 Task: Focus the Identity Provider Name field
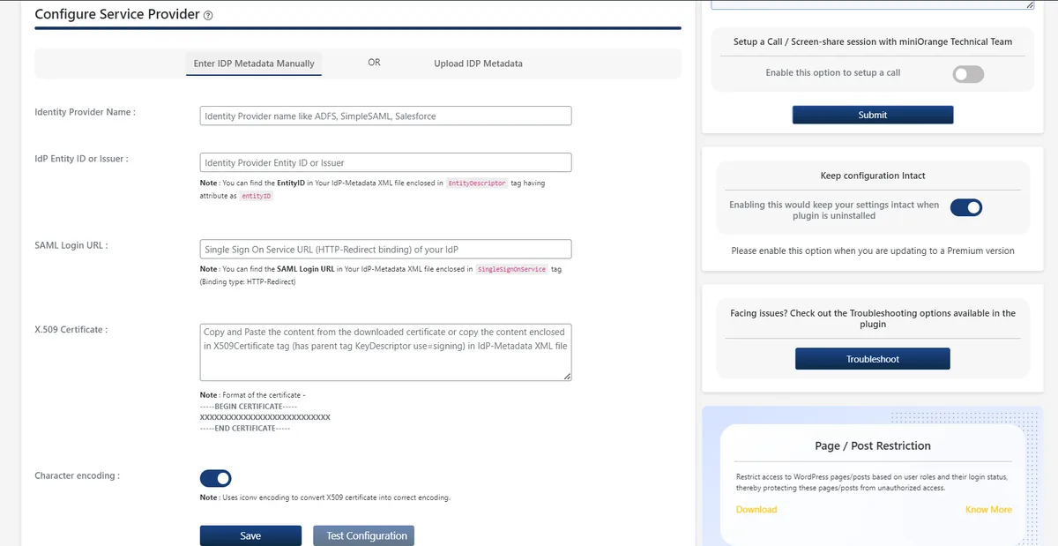tap(385, 116)
